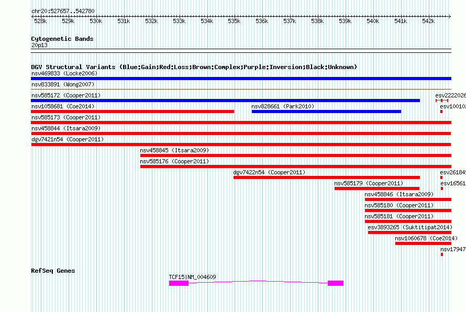The height and width of the screenshot is (312, 466).
Task: Click the nsv458845 (Itsara2009) label
Action: [x=174, y=150]
